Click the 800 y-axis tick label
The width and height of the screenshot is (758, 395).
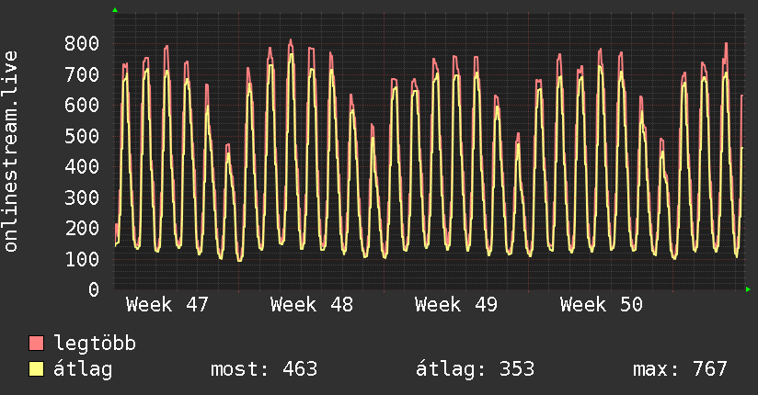(x=82, y=43)
